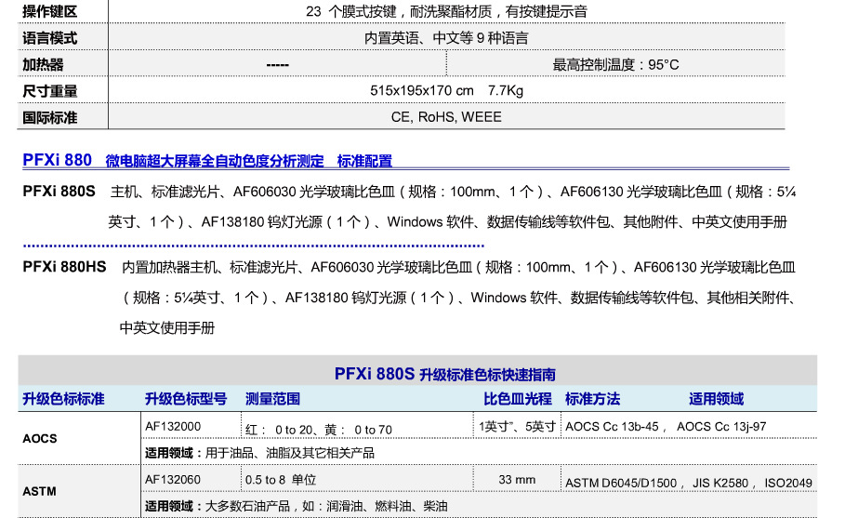Click the text 内置英语、中文等 9 种语言

(446, 38)
